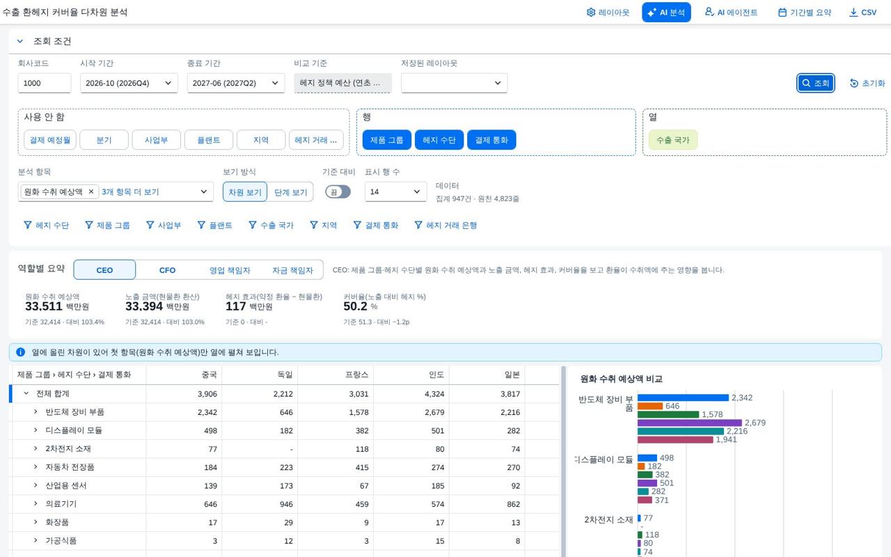Open the 결제 통화 filter funnel
The image size is (891, 557).
click(375, 225)
